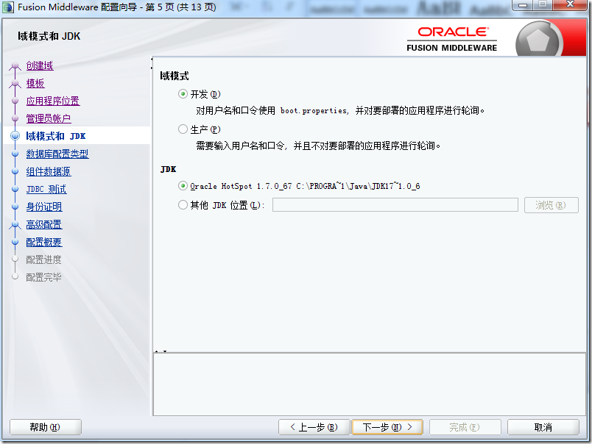Navigate to the 高级配置 step
This screenshot has height=444, width=592.
[44, 225]
